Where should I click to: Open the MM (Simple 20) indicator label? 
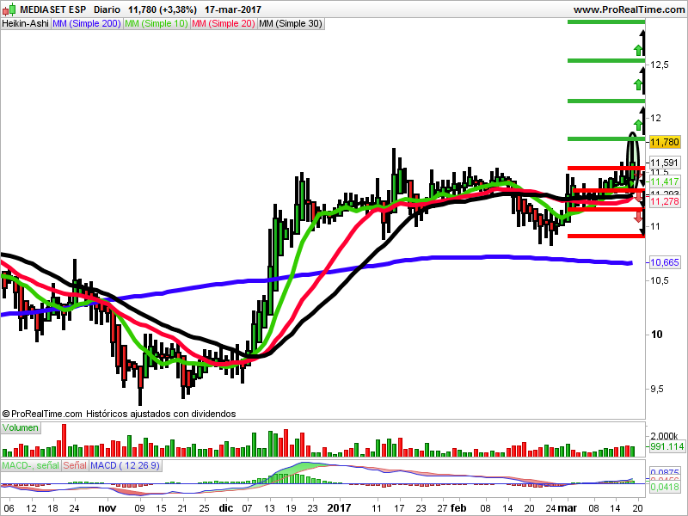(x=224, y=24)
